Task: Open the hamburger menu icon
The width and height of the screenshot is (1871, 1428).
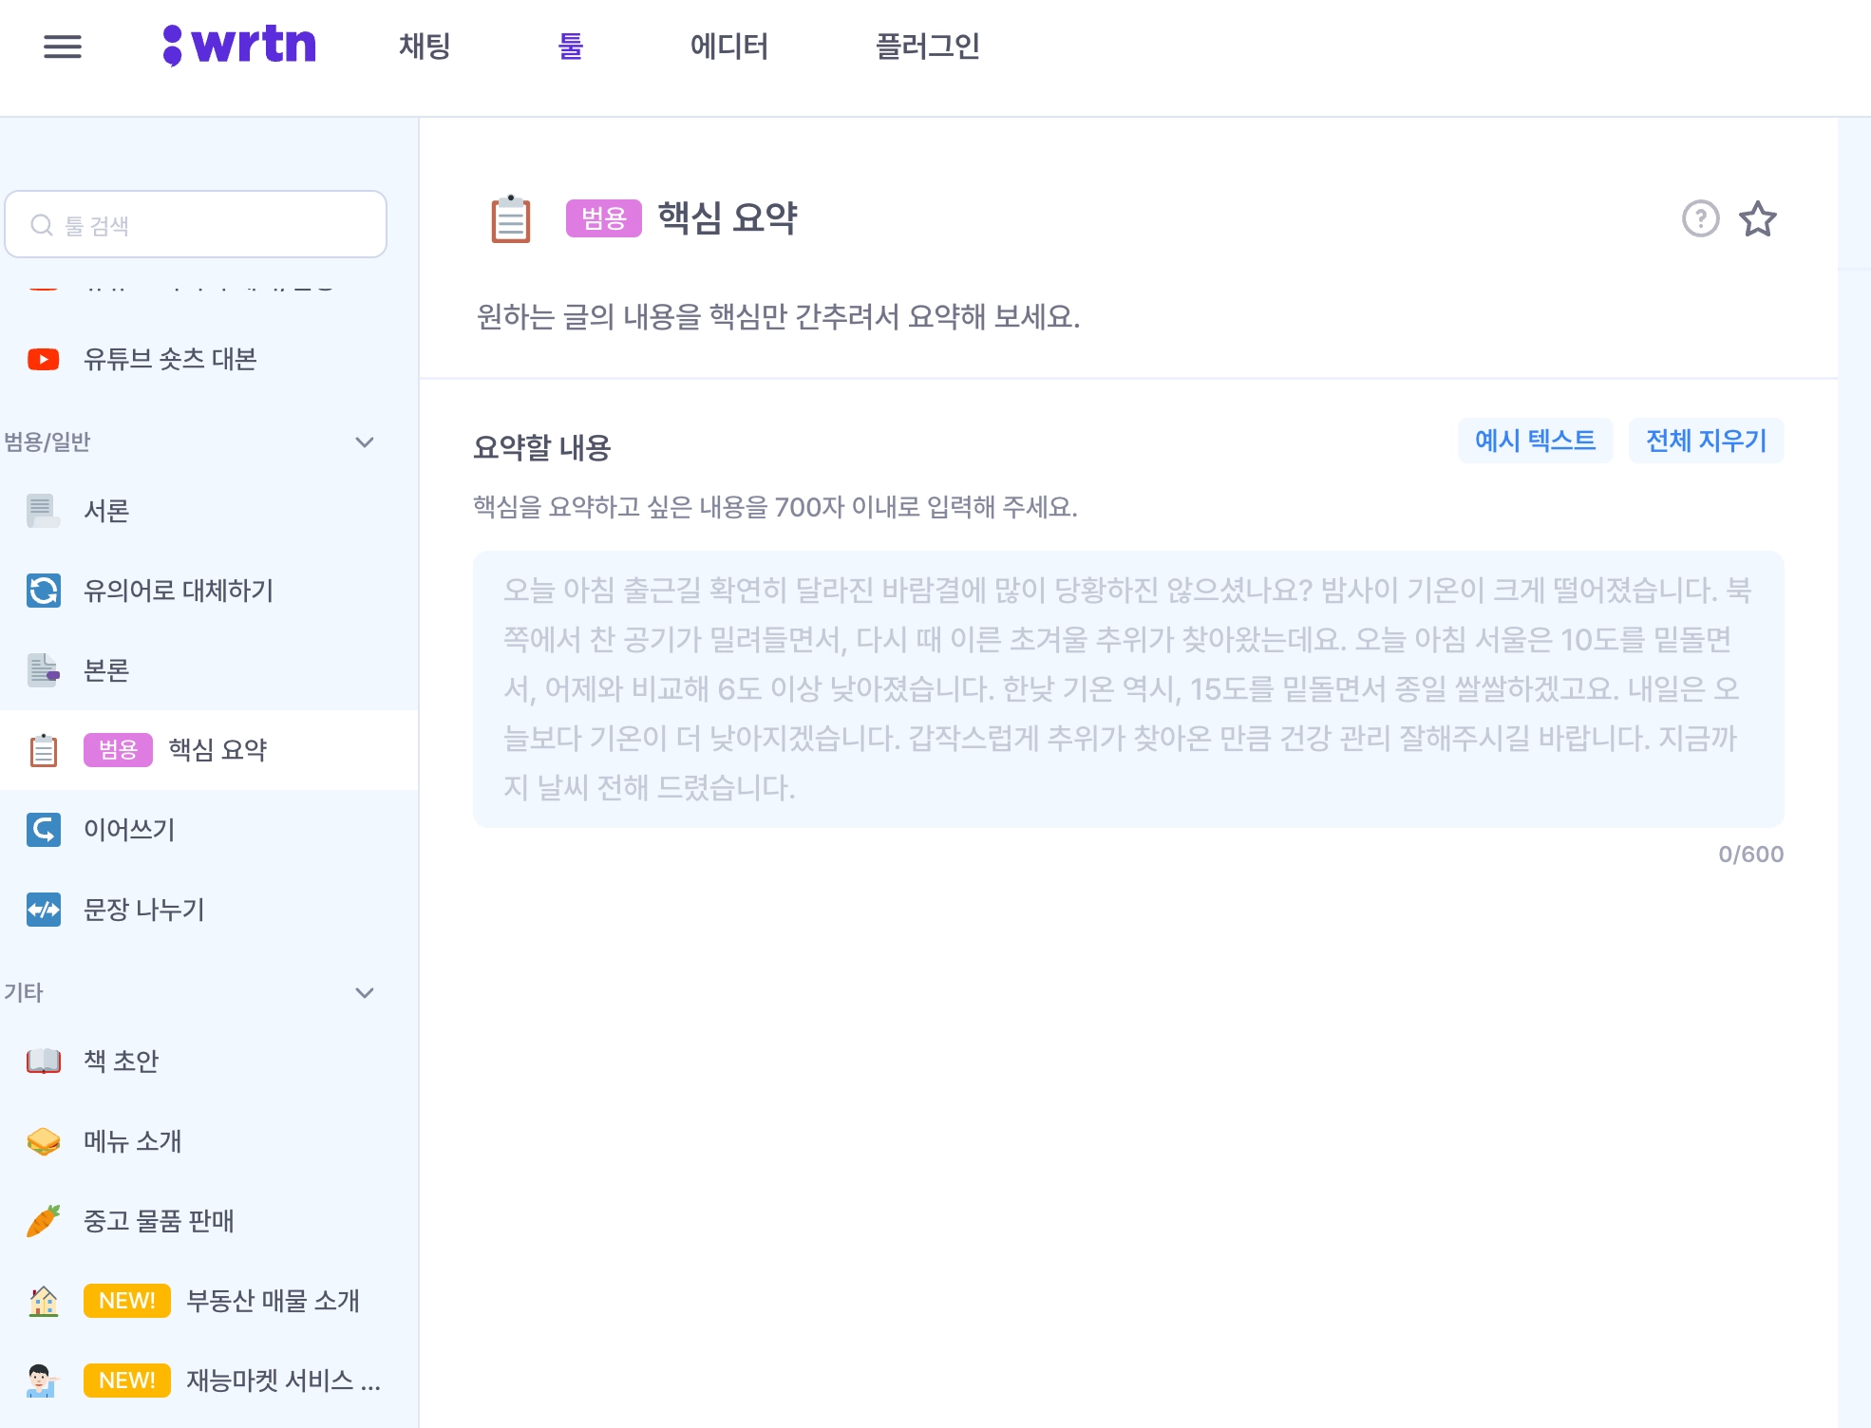Action: pos(63,47)
